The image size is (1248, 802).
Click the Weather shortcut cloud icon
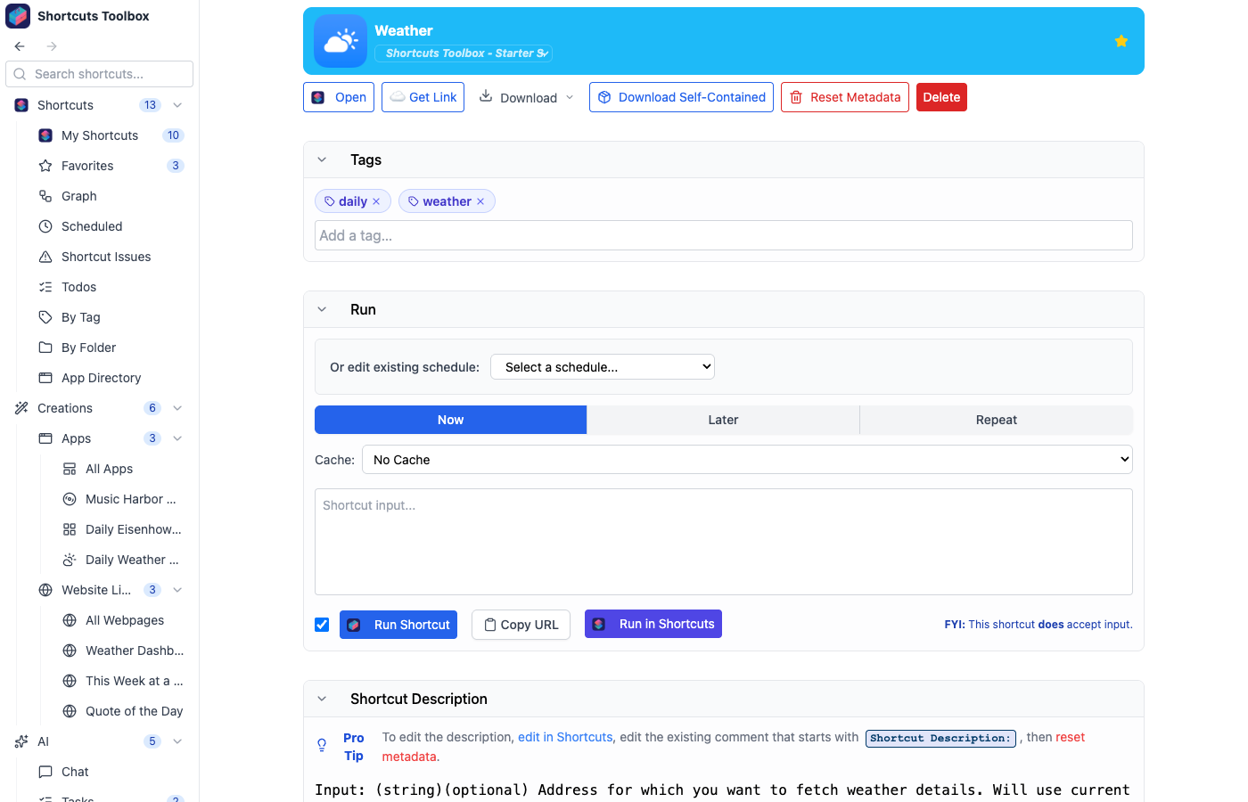click(x=341, y=41)
